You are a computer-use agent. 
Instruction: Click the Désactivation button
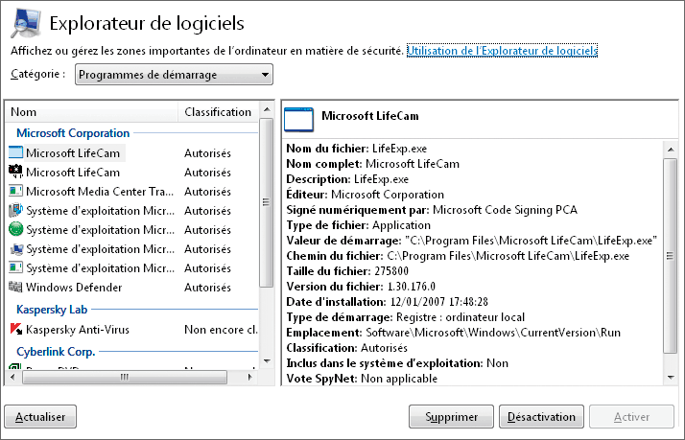(541, 417)
